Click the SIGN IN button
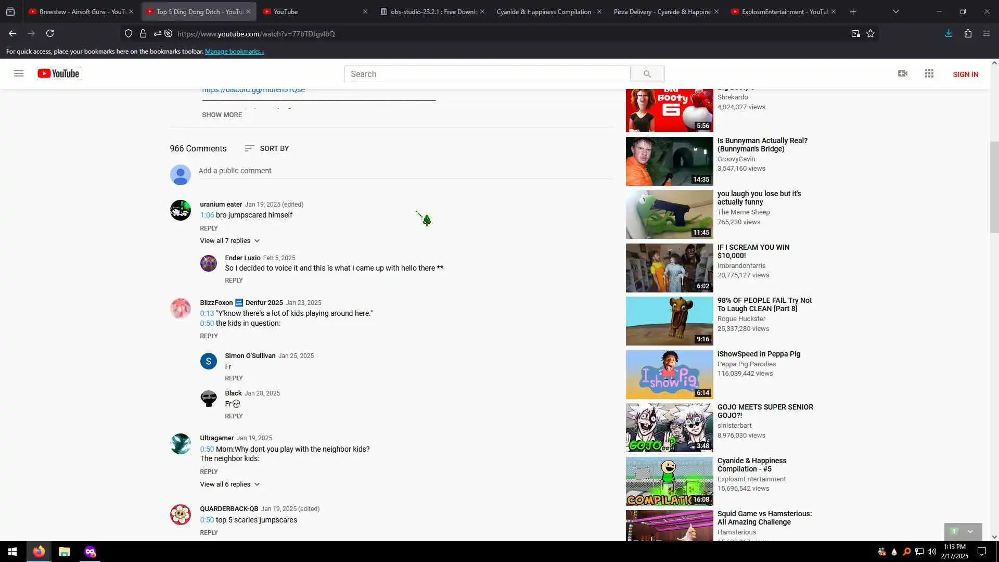The height and width of the screenshot is (562, 999). click(x=965, y=74)
